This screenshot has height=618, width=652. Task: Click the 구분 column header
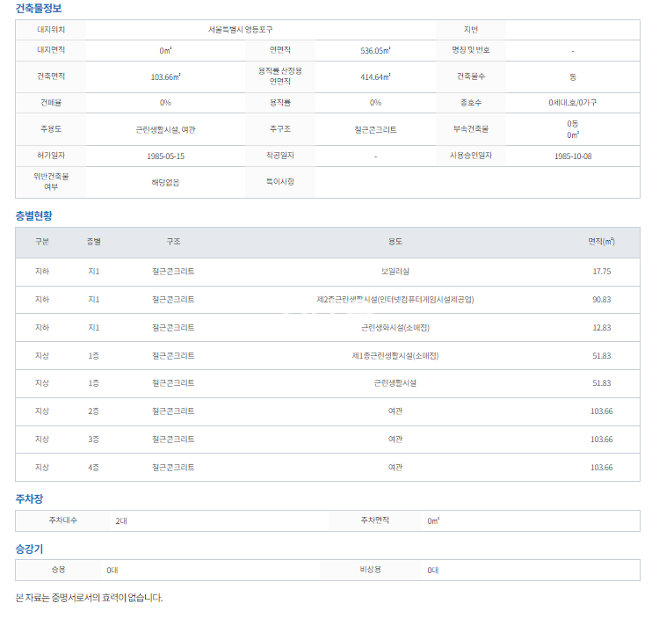(42, 241)
